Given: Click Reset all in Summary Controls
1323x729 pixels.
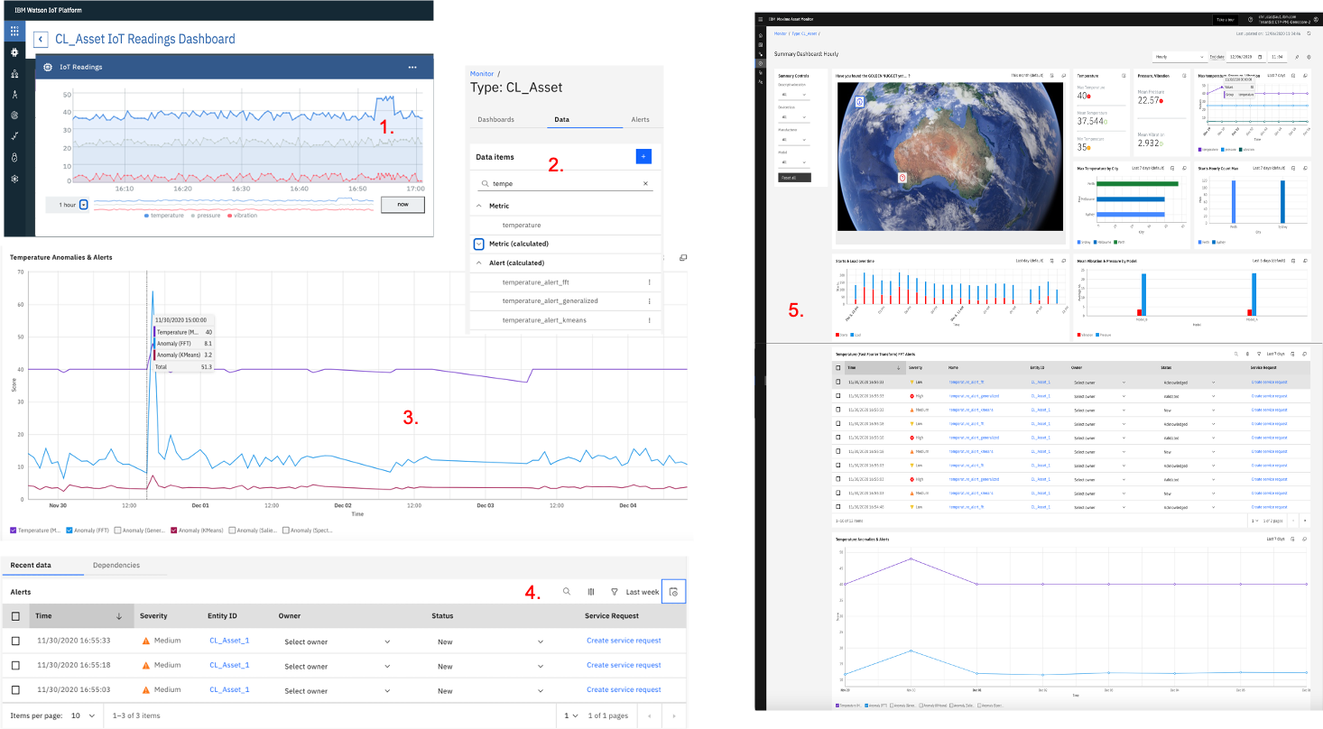Looking at the screenshot, I should (x=794, y=177).
